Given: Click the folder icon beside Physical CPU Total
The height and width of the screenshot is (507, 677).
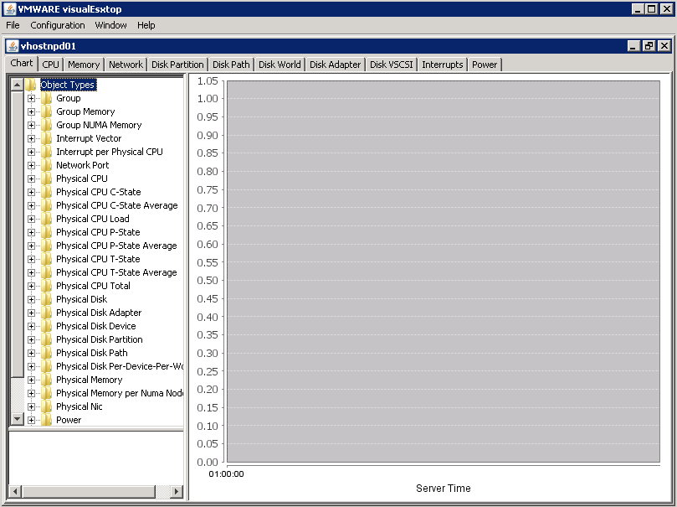Looking at the screenshot, I should (x=47, y=286).
